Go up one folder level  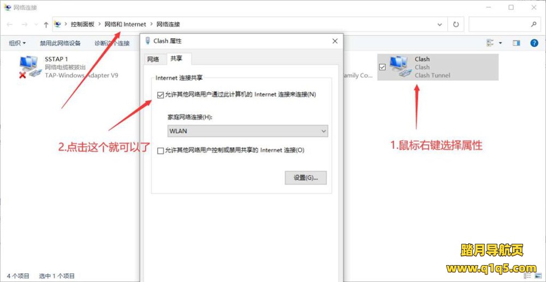pos(46,25)
